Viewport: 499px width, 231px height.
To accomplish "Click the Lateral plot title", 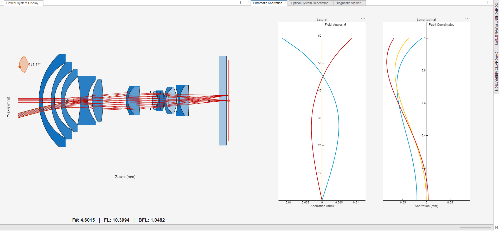I will (322, 20).
